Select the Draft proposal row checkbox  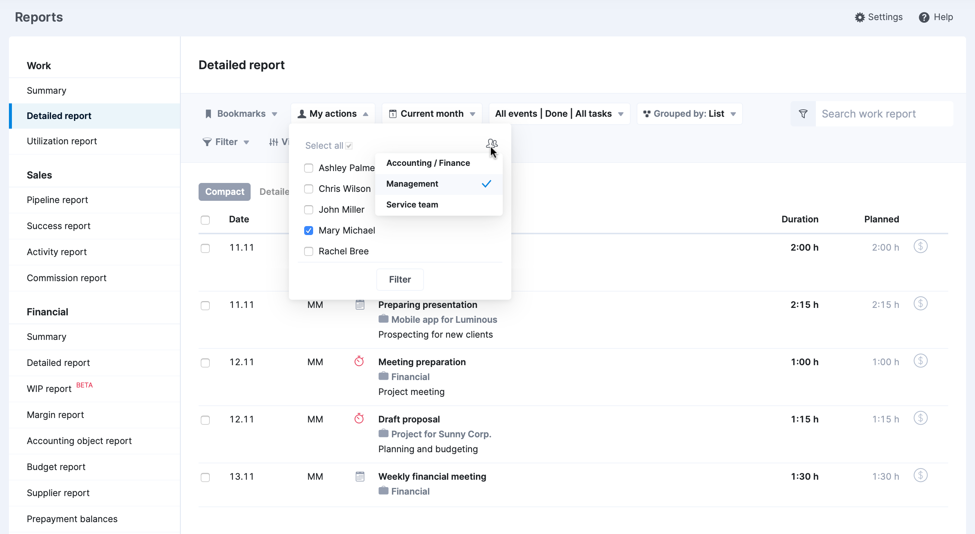[205, 420]
